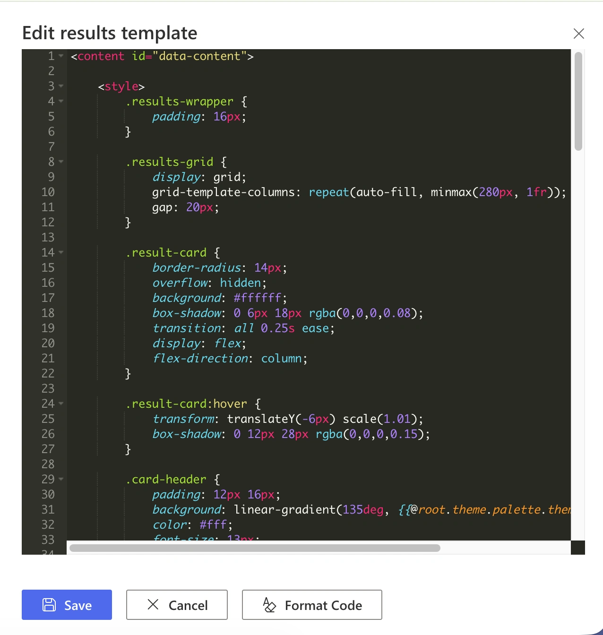Click the line 10 number in the gutter

(x=48, y=192)
